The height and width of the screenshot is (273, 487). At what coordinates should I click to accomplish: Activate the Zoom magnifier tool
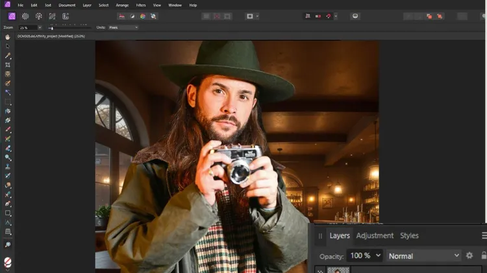point(8,244)
